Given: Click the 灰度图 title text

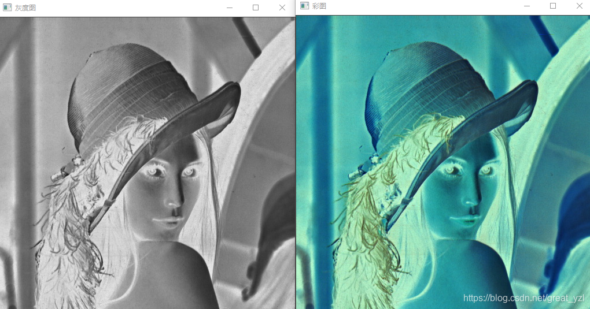Looking at the screenshot, I should click(25, 8).
